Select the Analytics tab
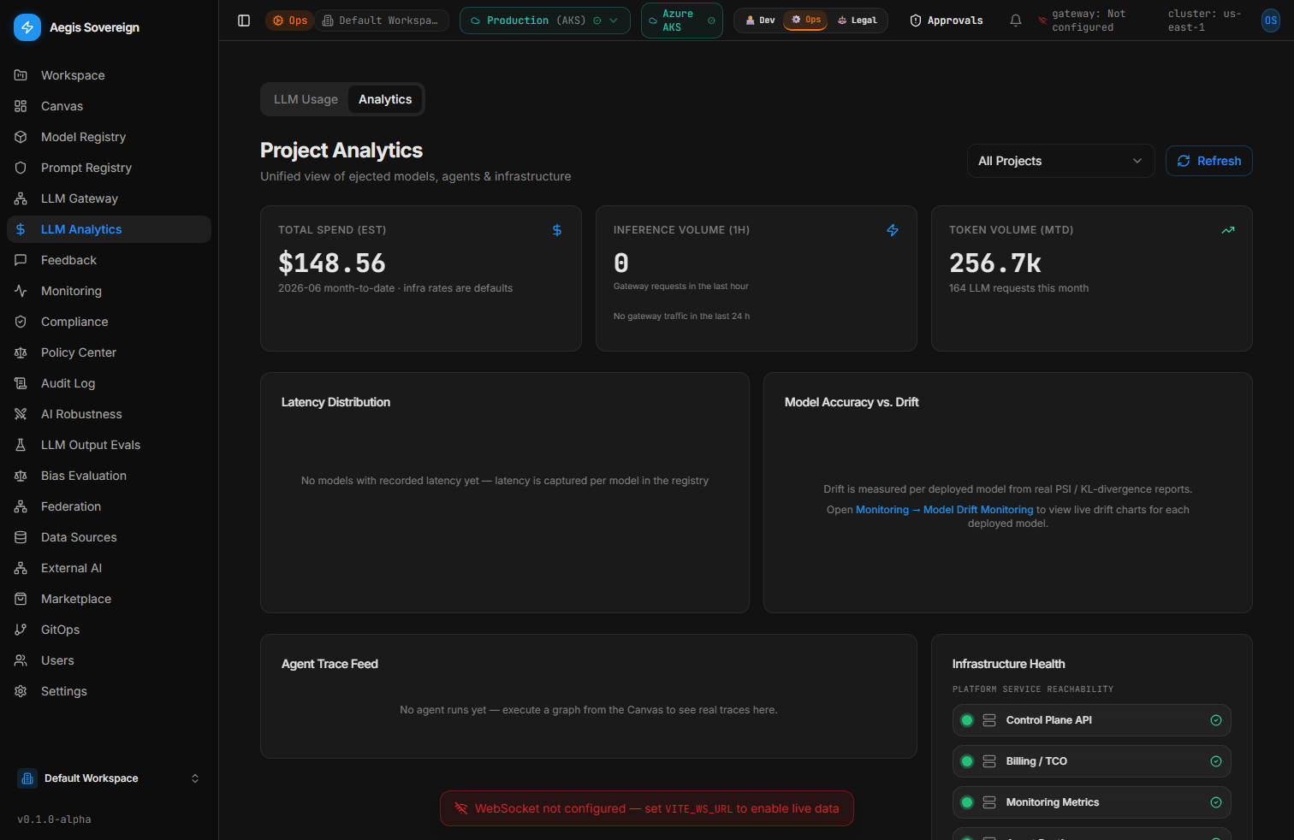The image size is (1294, 840). [385, 99]
